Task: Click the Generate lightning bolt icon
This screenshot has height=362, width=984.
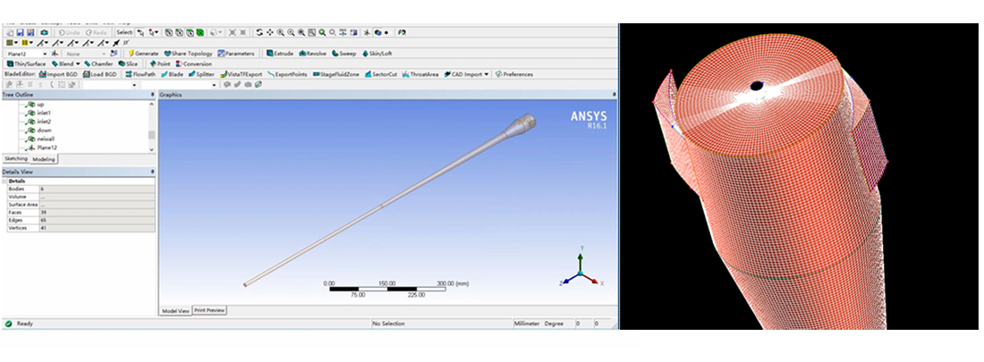Action: point(131,54)
